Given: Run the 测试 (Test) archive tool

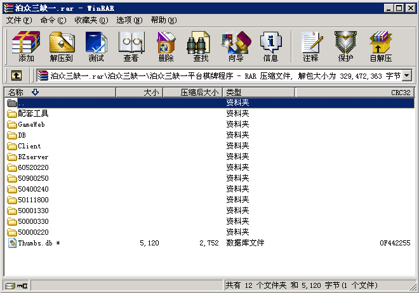Looking at the screenshot, I should (x=96, y=46).
